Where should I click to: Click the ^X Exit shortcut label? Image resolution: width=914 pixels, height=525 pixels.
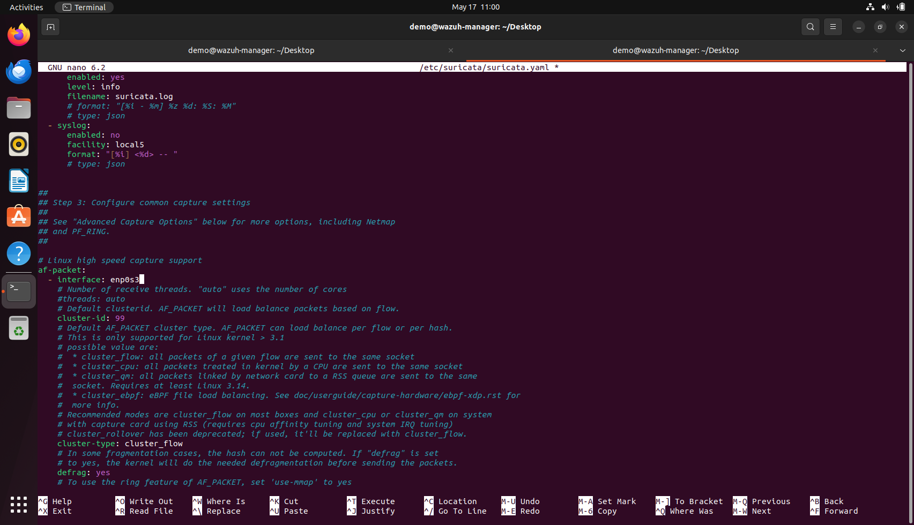tap(55, 511)
